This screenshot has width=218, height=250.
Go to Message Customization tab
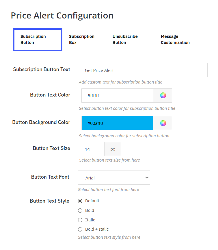(175, 39)
